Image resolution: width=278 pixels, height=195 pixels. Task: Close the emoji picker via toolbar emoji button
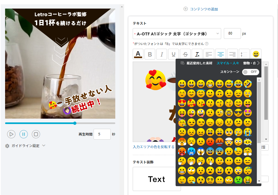(256, 54)
